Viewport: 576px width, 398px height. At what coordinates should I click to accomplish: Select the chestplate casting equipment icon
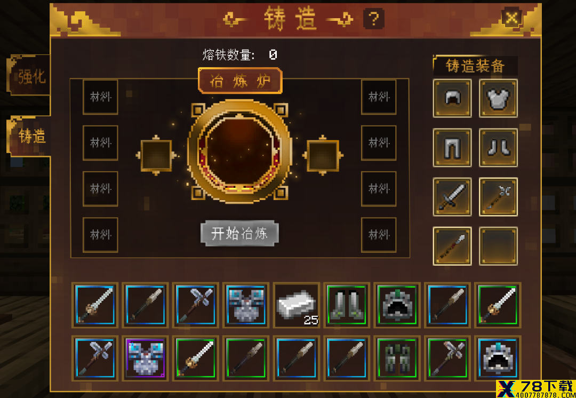[x=498, y=98]
